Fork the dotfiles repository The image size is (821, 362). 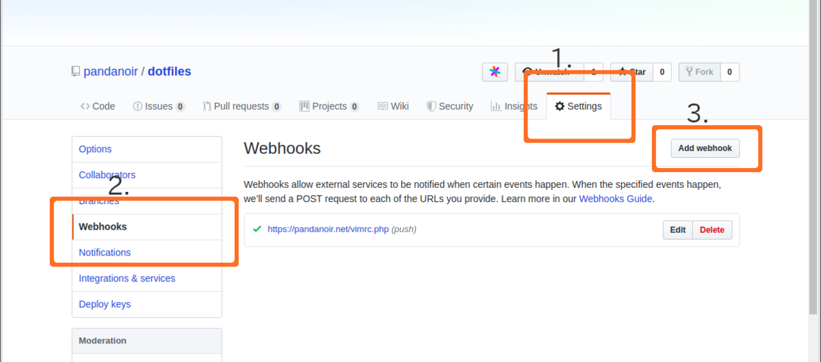[x=699, y=72]
